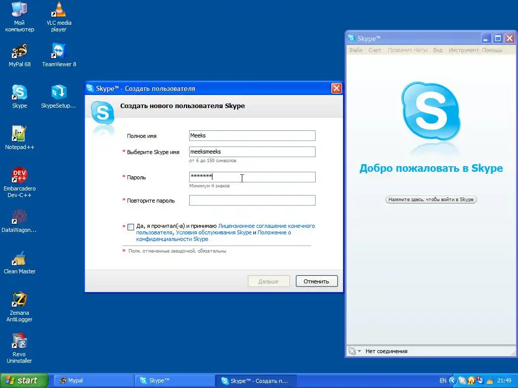Expand hidden tray icons arrow

pyautogui.click(x=453, y=381)
